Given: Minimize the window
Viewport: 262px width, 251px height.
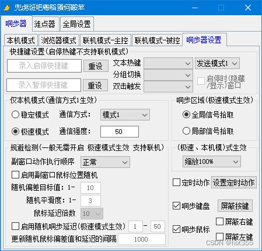Looking at the screenshot, I should point(195,8).
